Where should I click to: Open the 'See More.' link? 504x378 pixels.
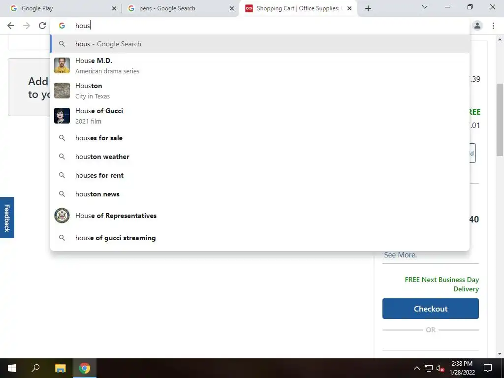tap(400, 255)
